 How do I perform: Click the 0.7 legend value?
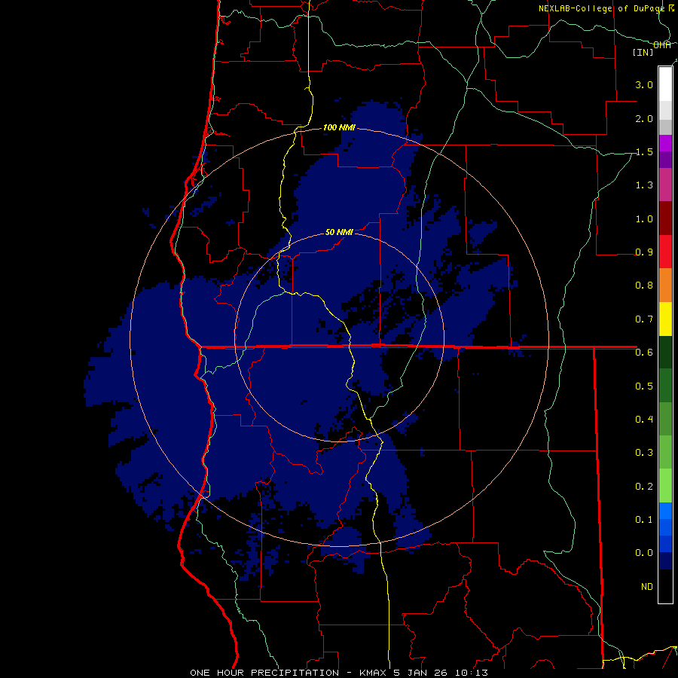tap(644, 319)
